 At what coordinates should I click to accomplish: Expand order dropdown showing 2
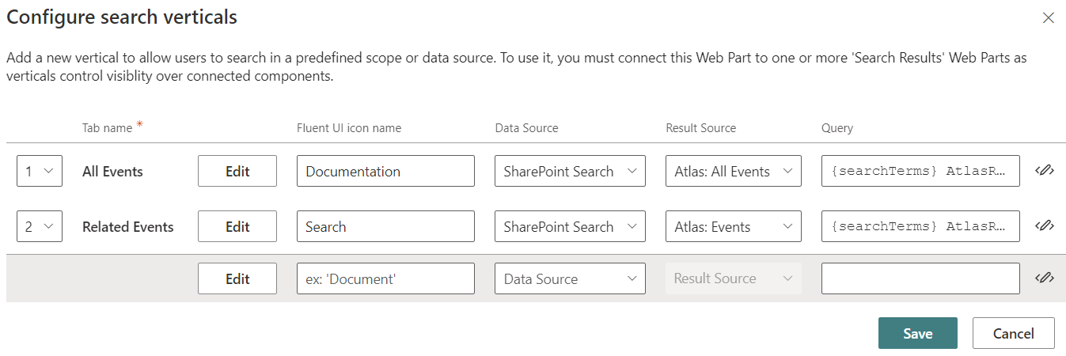[x=40, y=226]
